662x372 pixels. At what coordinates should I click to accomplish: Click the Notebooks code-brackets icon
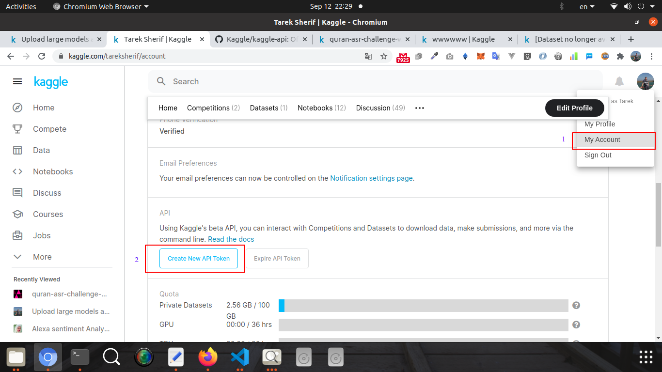point(17,171)
